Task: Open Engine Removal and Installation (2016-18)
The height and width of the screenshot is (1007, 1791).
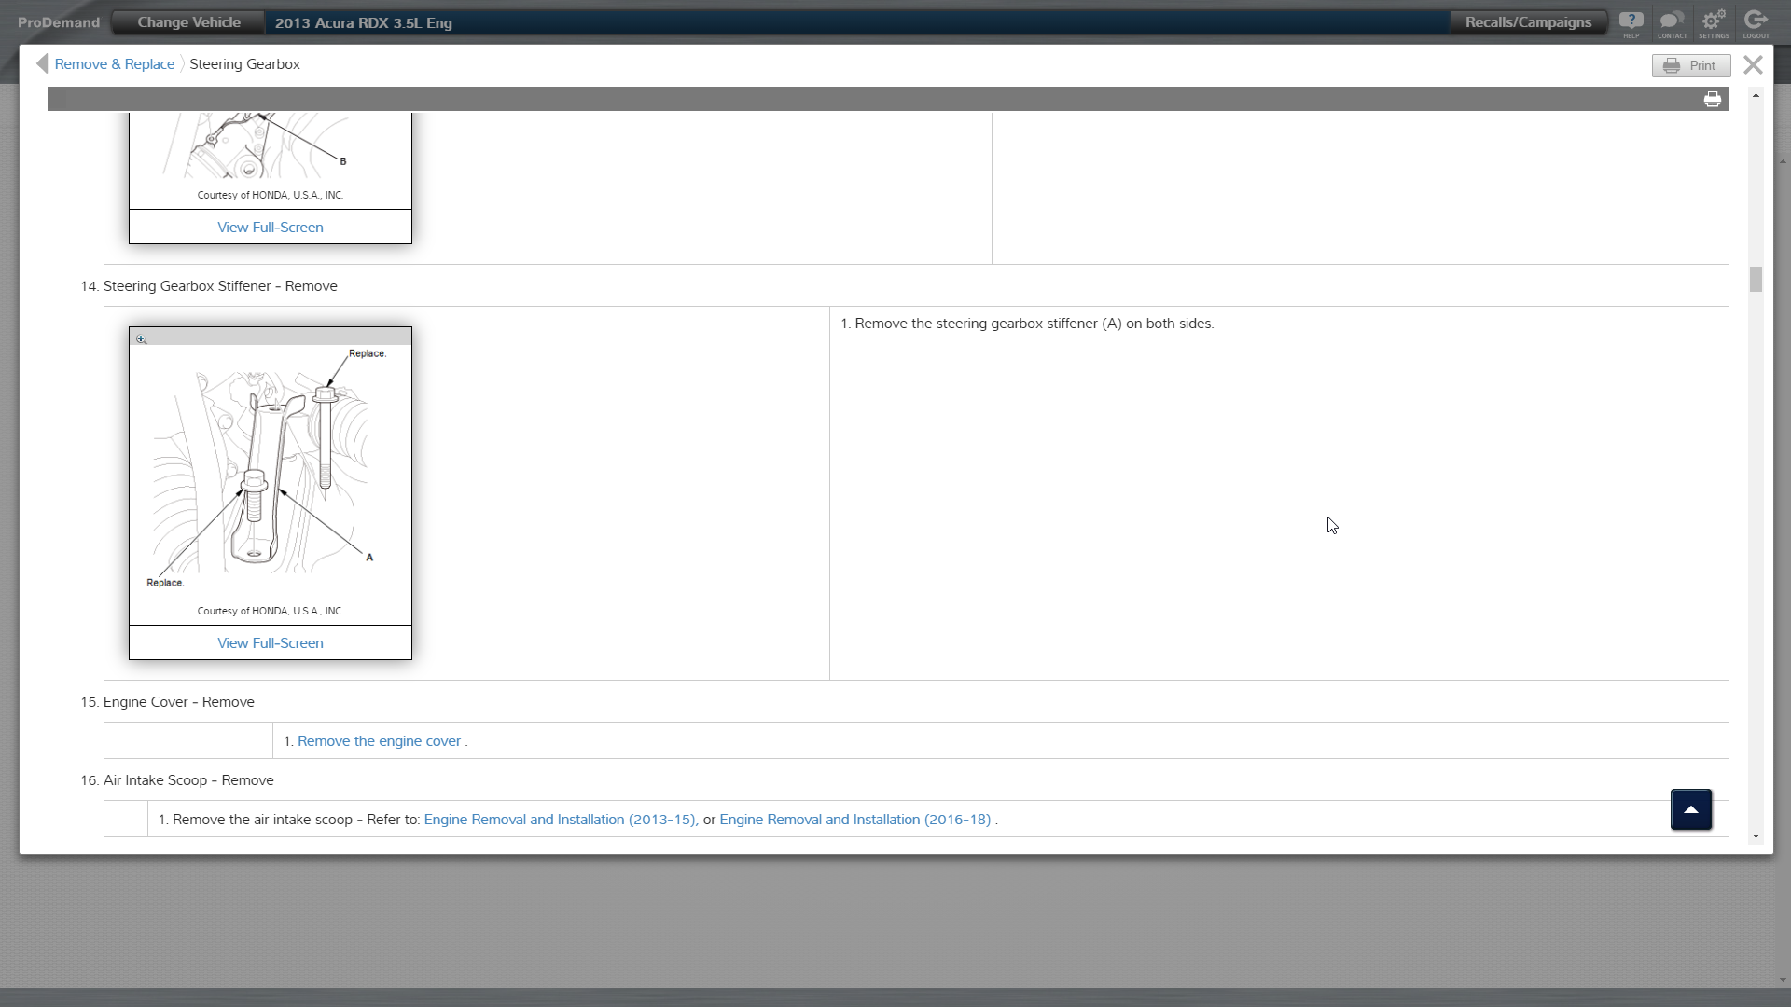Action: 854,820
